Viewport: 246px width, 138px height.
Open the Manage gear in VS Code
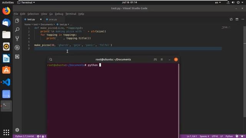[17, 130]
